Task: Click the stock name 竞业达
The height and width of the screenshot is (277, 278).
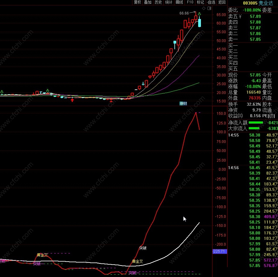Action: pyautogui.click(x=266, y=3)
